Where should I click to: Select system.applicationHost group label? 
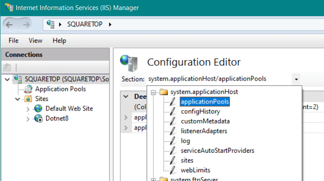pos(204,92)
